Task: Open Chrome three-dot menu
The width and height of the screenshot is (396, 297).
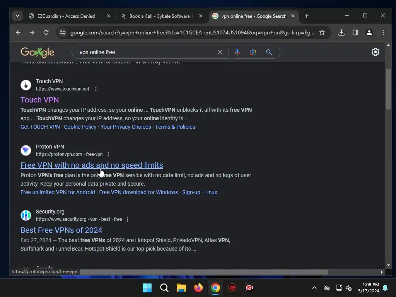Action: [x=383, y=32]
